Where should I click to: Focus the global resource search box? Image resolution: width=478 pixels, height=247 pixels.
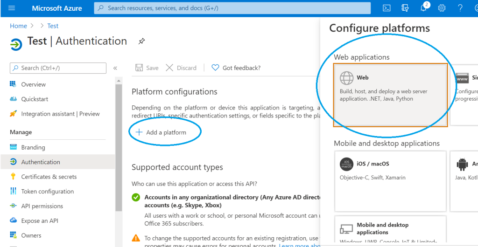pos(232,8)
